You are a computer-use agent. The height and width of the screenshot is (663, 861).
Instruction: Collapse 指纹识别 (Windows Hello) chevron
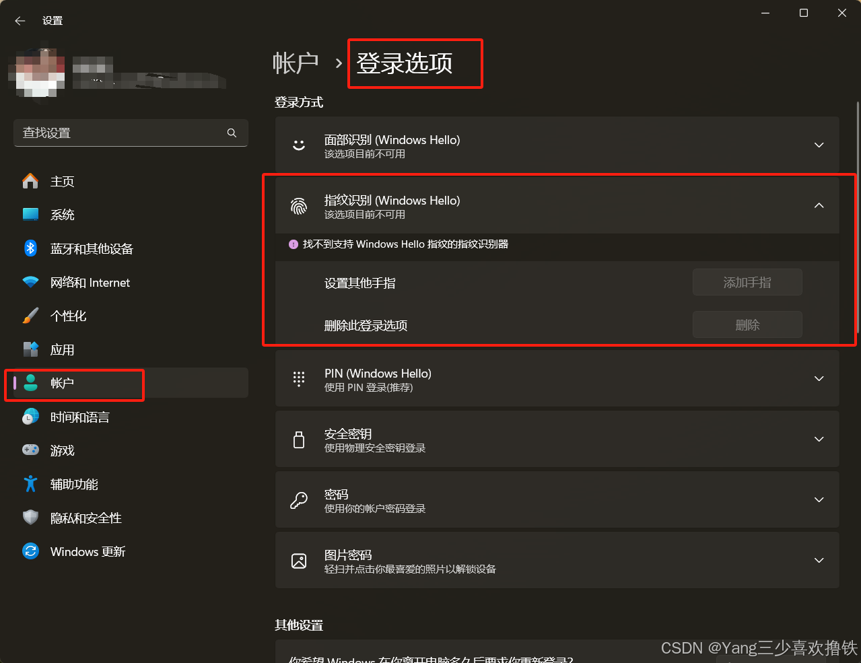tap(819, 205)
